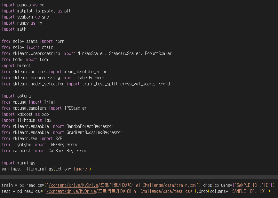Click the word cross_val_score
The height and width of the screenshot is (198, 278).
(x=137, y=84)
